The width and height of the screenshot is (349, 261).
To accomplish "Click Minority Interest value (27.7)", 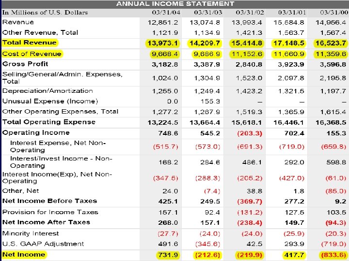I will [168, 234].
